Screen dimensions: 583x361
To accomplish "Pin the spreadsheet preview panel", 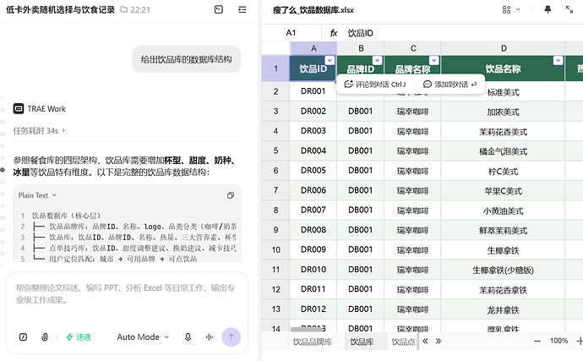I will 548,9.
